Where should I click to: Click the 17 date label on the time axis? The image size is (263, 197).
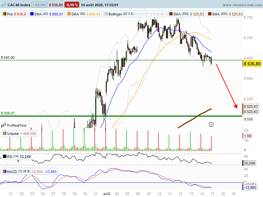[x=213, y=194]
